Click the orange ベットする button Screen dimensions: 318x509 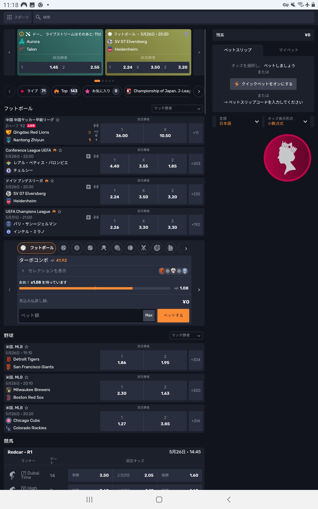173,315
